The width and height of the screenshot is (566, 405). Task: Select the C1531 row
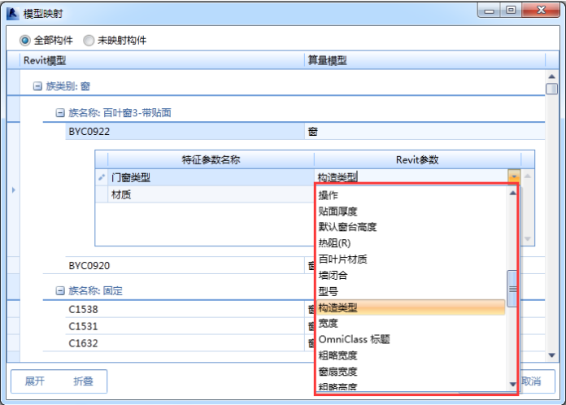pyautogui.click(x=185, y=326)
